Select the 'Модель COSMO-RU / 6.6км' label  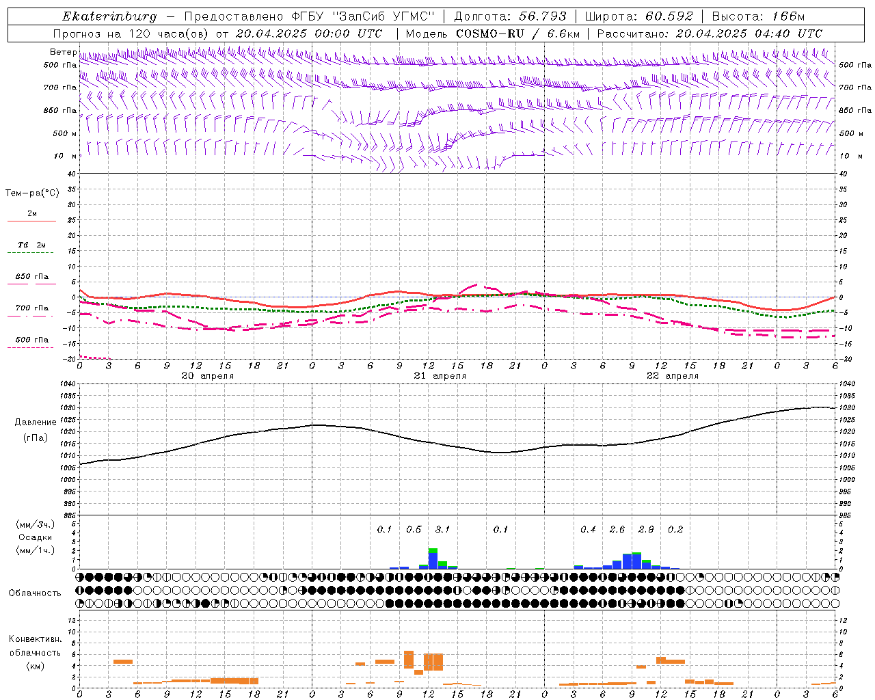pyautogui.click(x=493, y=33)
